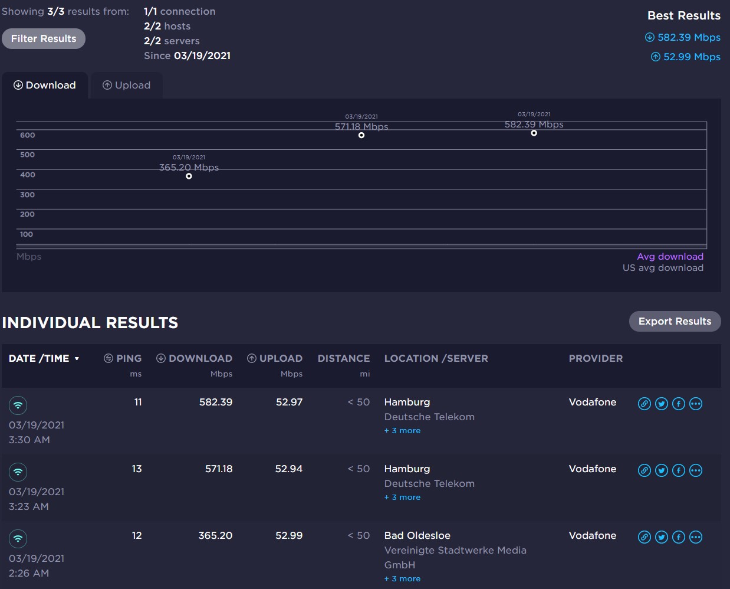The width and height of the screenshot is (730, 589).
Task: Select the 365.20 Mbps data point on chart
Action: click(189, 176)
